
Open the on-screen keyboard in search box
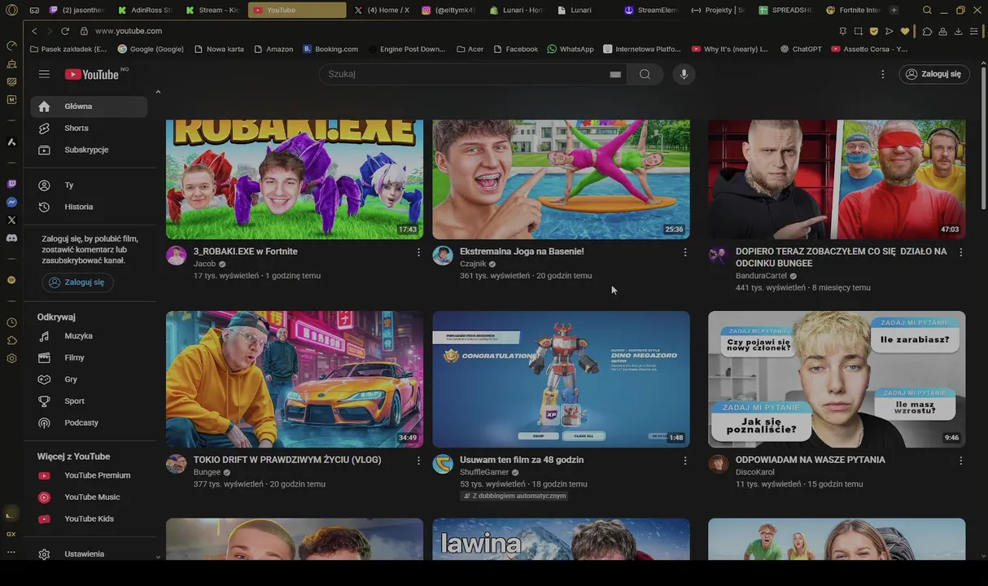click(615, 74)
